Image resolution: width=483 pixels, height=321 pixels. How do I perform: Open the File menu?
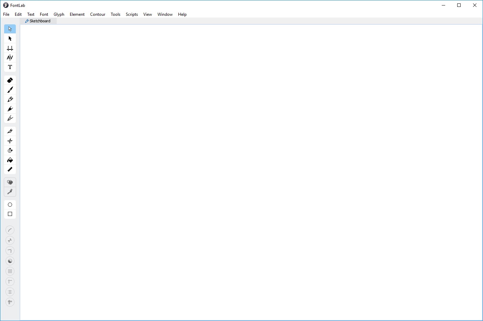pyautogui.click(x=6, y=14)
